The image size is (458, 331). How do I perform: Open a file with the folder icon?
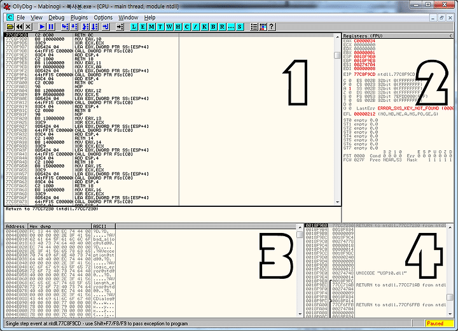(10, 27)
